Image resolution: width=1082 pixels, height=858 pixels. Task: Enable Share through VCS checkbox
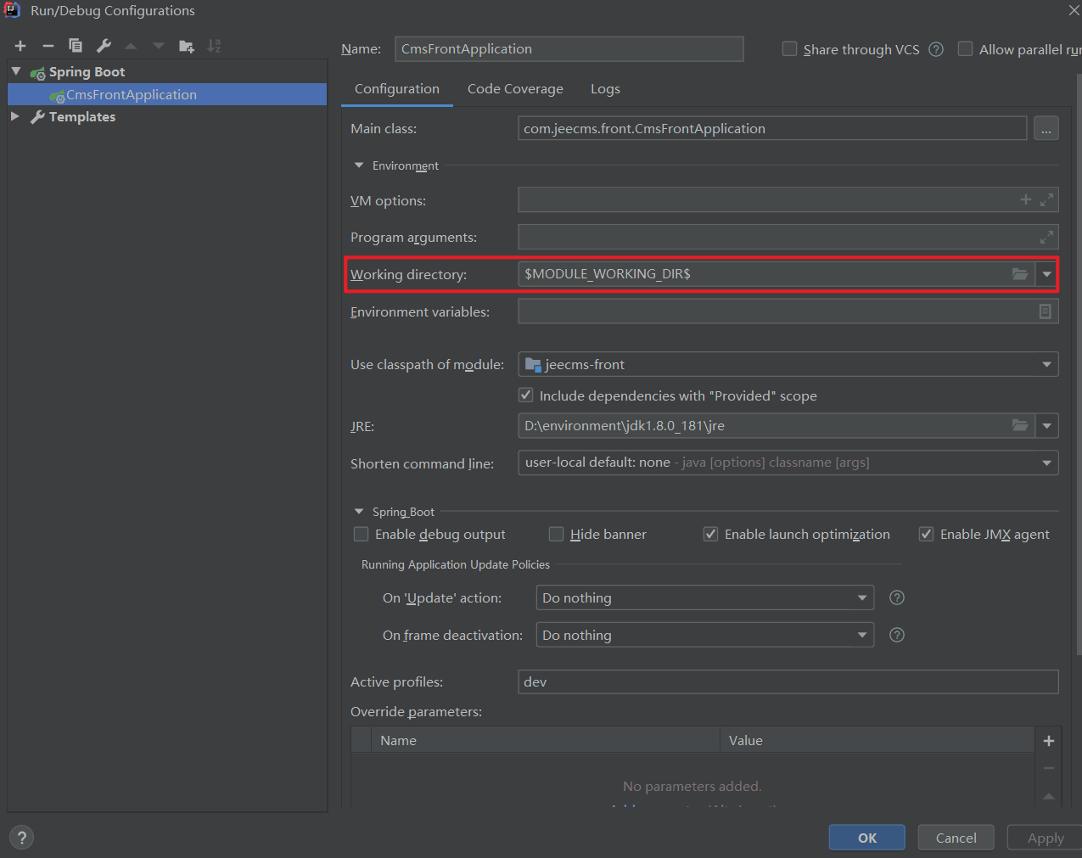[x=789, y=49]
